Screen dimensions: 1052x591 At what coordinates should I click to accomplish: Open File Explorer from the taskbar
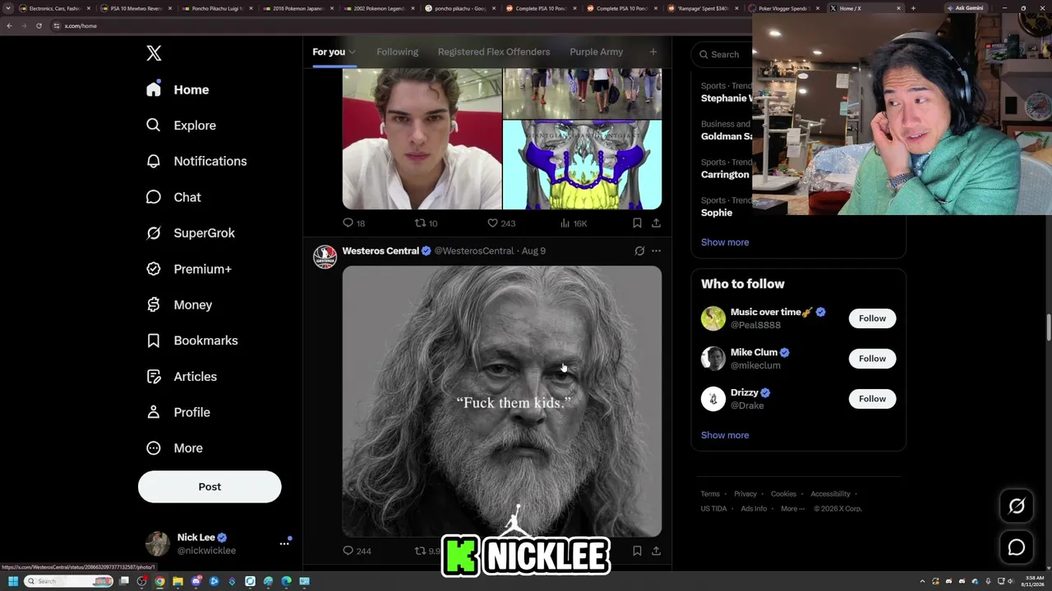tap(178, 581)
